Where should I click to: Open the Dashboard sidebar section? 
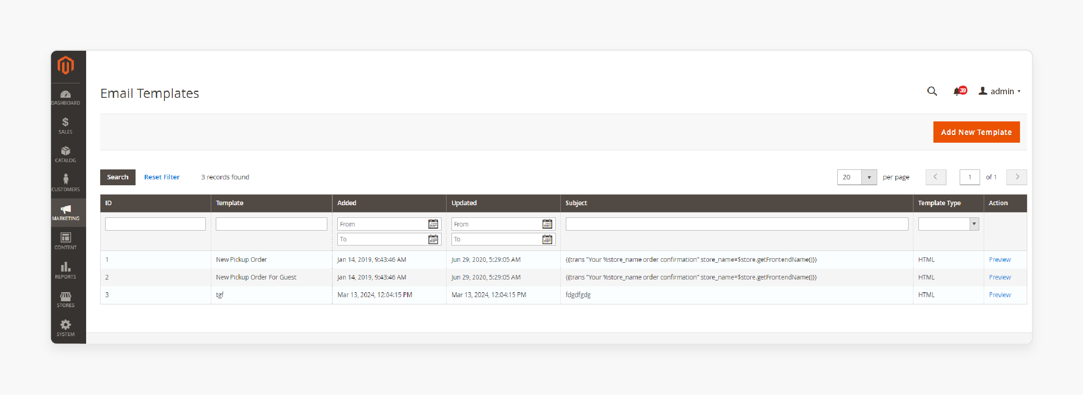[x=66, y=98]
